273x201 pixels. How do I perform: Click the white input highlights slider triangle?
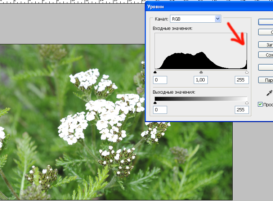click(x=247, y=72)
